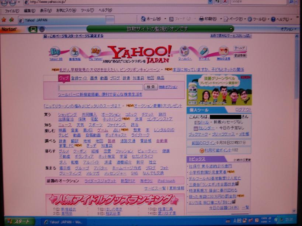This screenshot has height=226, width=302.
Task: Open the IE ツール toolbar dropdown
Action: [x=257, y=19]
